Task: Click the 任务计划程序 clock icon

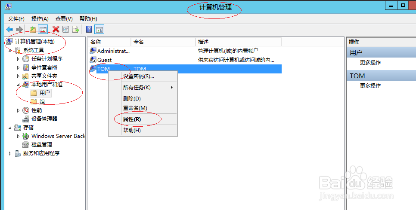Action: pyautogui.click(x=26, y=59)
